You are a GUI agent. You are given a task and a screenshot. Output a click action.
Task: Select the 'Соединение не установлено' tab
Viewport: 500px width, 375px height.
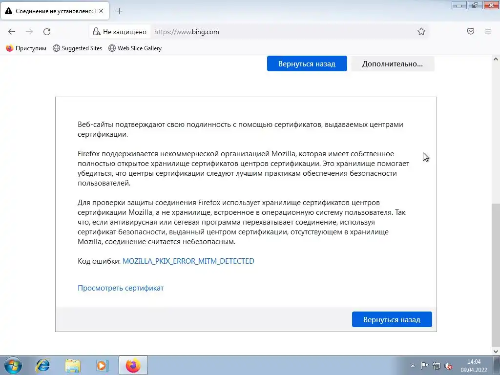(x=55, y=11)
